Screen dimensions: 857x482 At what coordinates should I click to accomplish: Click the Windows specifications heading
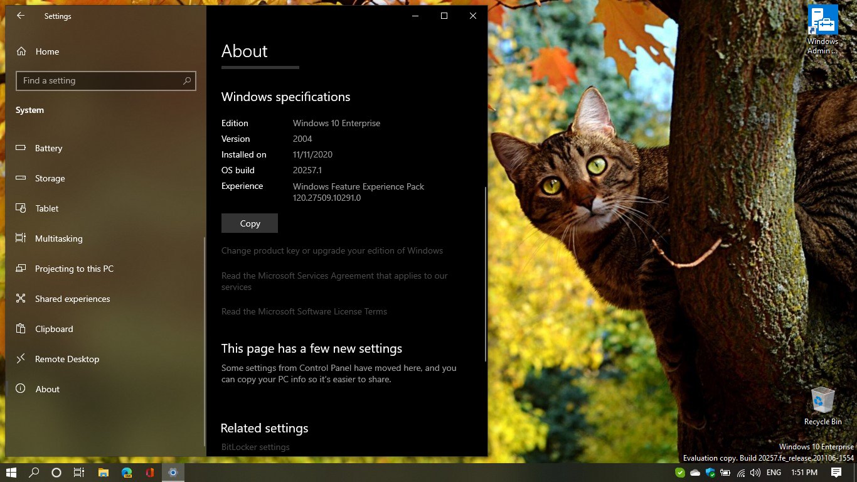(x=285, y=97)
